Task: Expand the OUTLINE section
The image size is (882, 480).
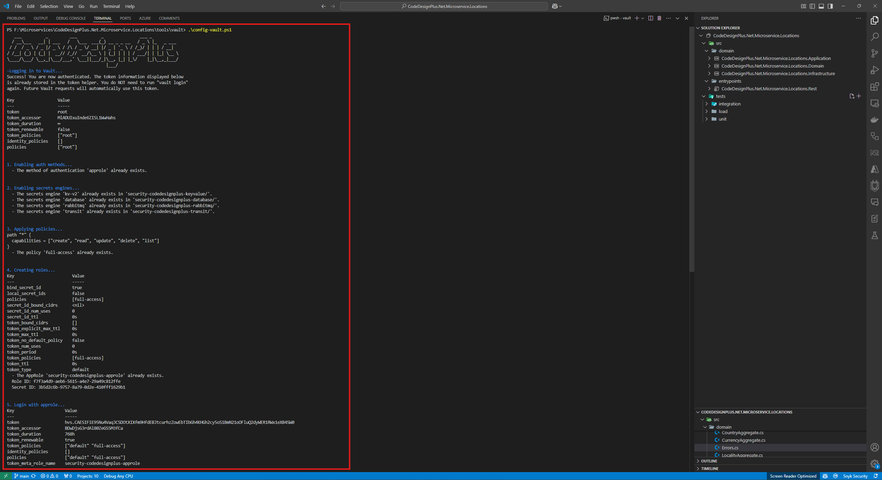Action: [709, 461]
